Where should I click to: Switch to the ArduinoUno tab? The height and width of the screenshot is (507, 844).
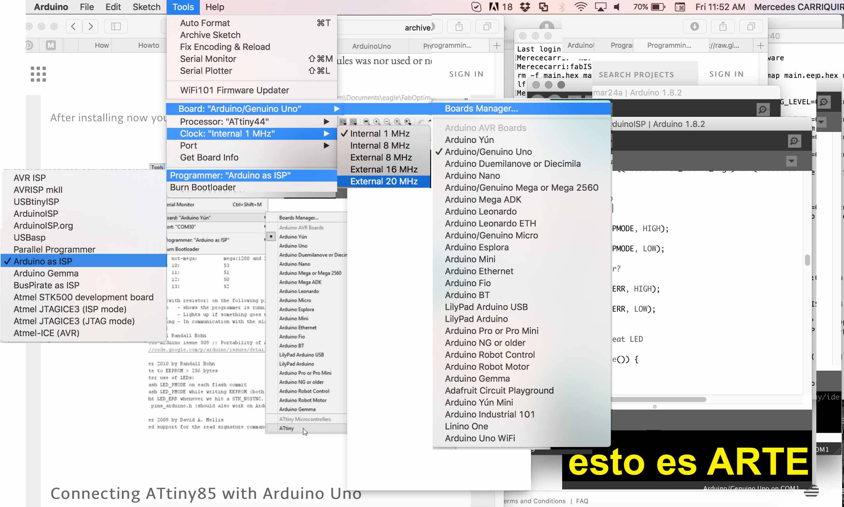click(x=371, y=46)
